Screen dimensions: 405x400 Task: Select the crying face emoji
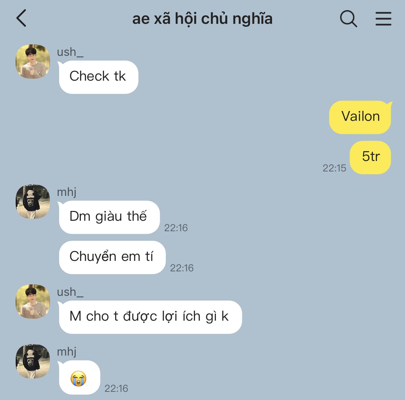pyautogui.click(x=79, y=378)
